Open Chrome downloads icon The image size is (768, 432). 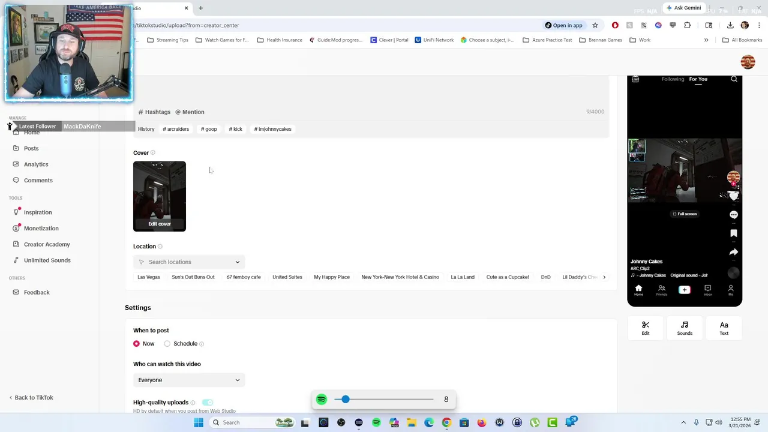(x=730, y=25)
